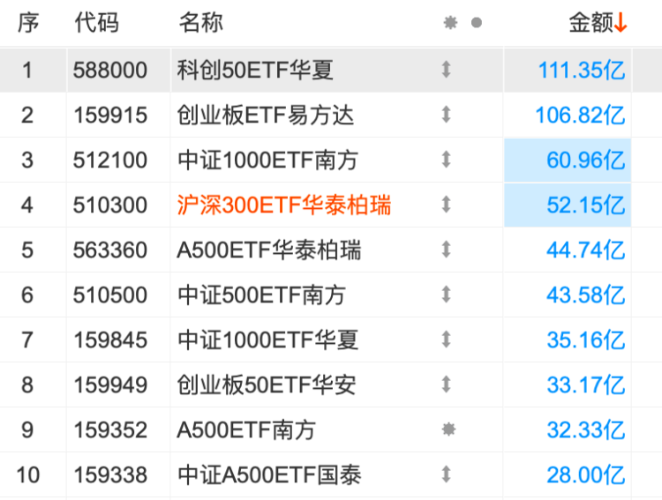Image resolution: width=662 pixels, height=500 pixels.
Task: Select 科创50ETF华夏 name
Action: click(x=255, y=70)
